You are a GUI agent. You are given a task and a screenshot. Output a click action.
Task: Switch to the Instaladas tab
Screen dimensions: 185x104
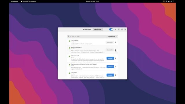tap(87, 29)
